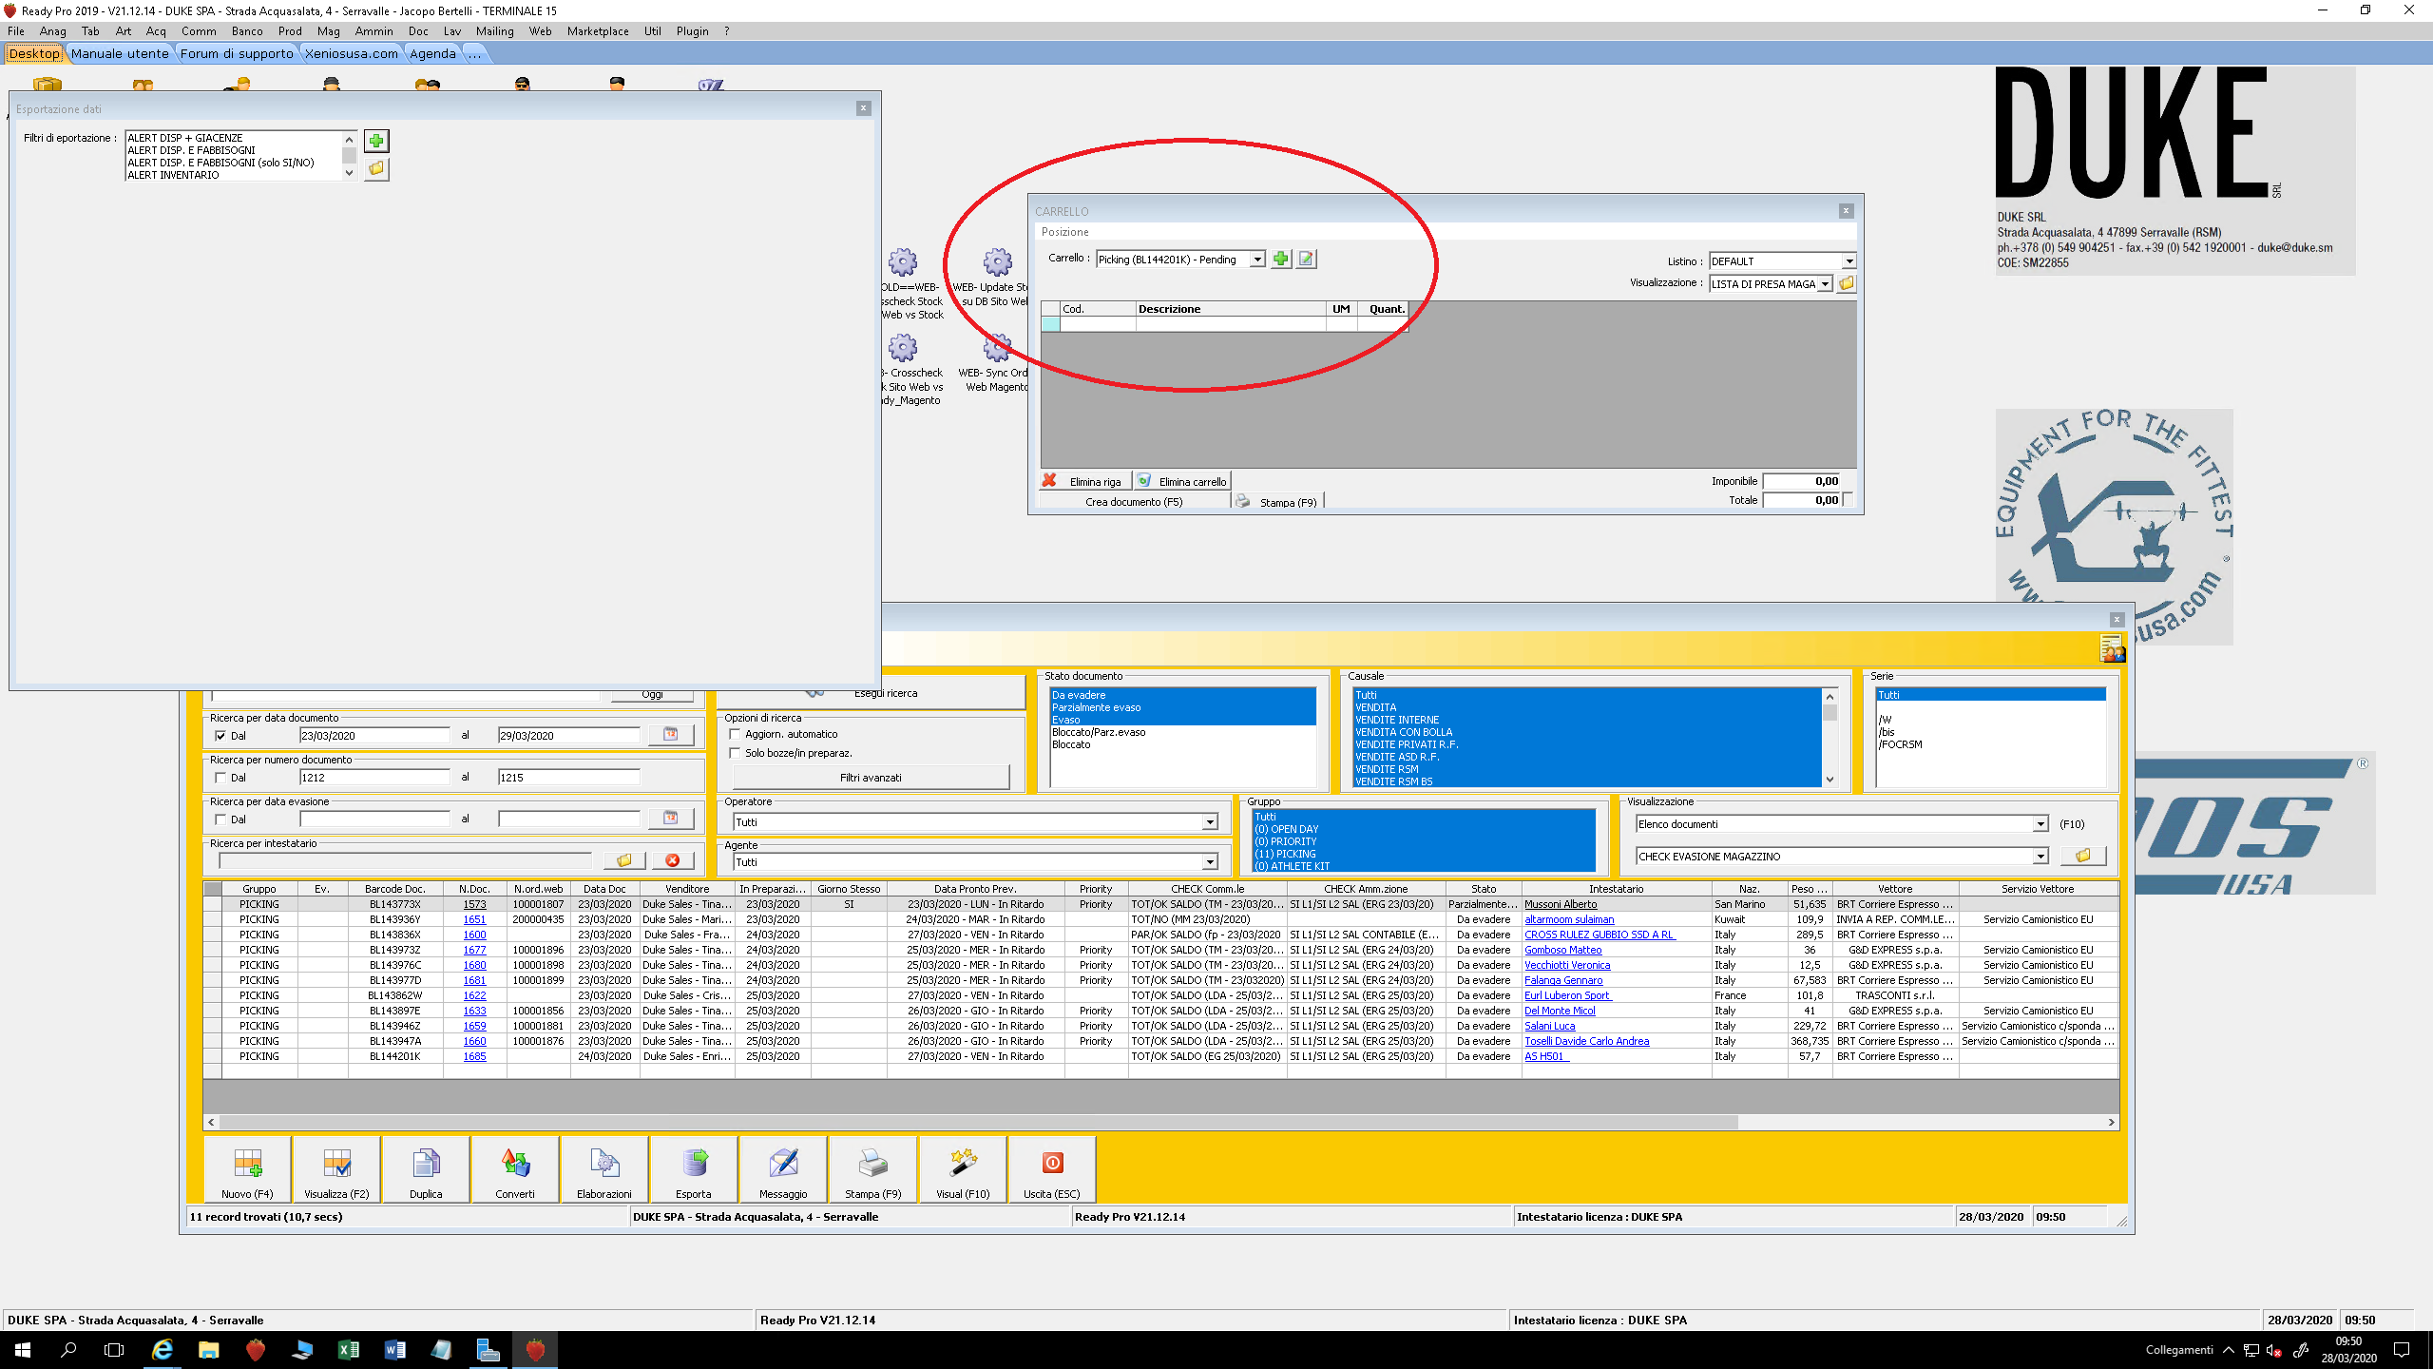Clear intestatario search with red X
The height and width of the screenshot is (1369, 2433).
tap(673, 860)
